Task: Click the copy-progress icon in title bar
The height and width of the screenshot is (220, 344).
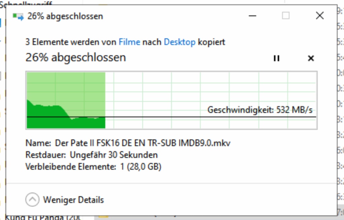Action: pos(18,16)
